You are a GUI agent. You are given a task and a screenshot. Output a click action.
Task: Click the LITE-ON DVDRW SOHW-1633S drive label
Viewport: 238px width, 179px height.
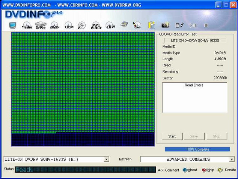click(195, 40)
